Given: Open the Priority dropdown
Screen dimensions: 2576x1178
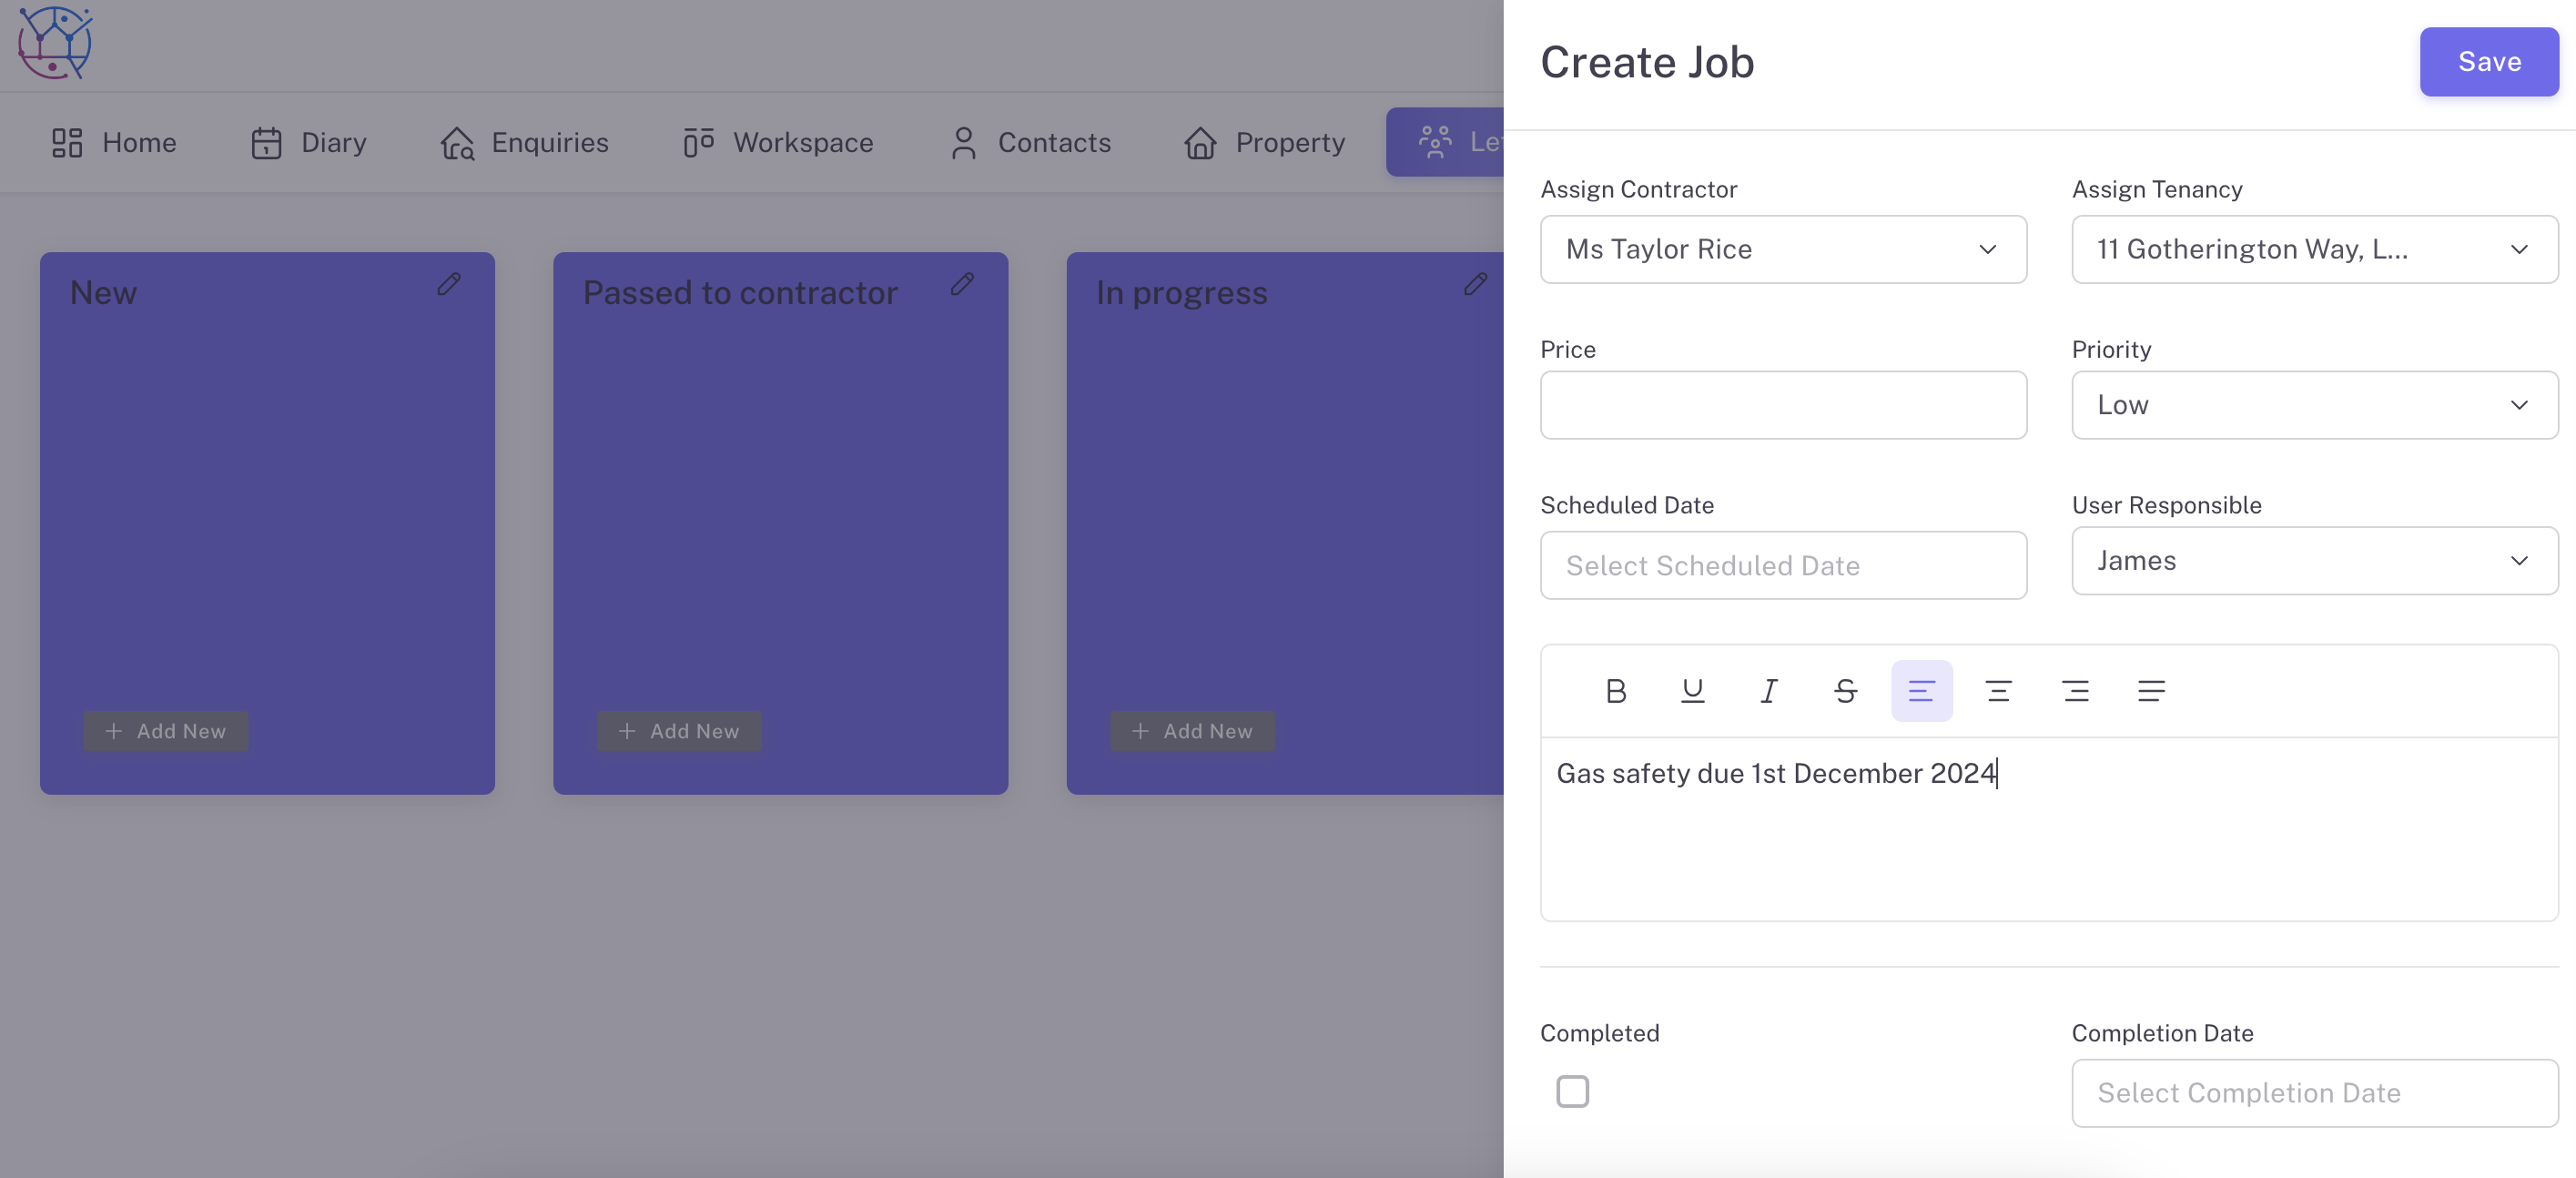Looking at the screenshot, I should point(2314,405).
